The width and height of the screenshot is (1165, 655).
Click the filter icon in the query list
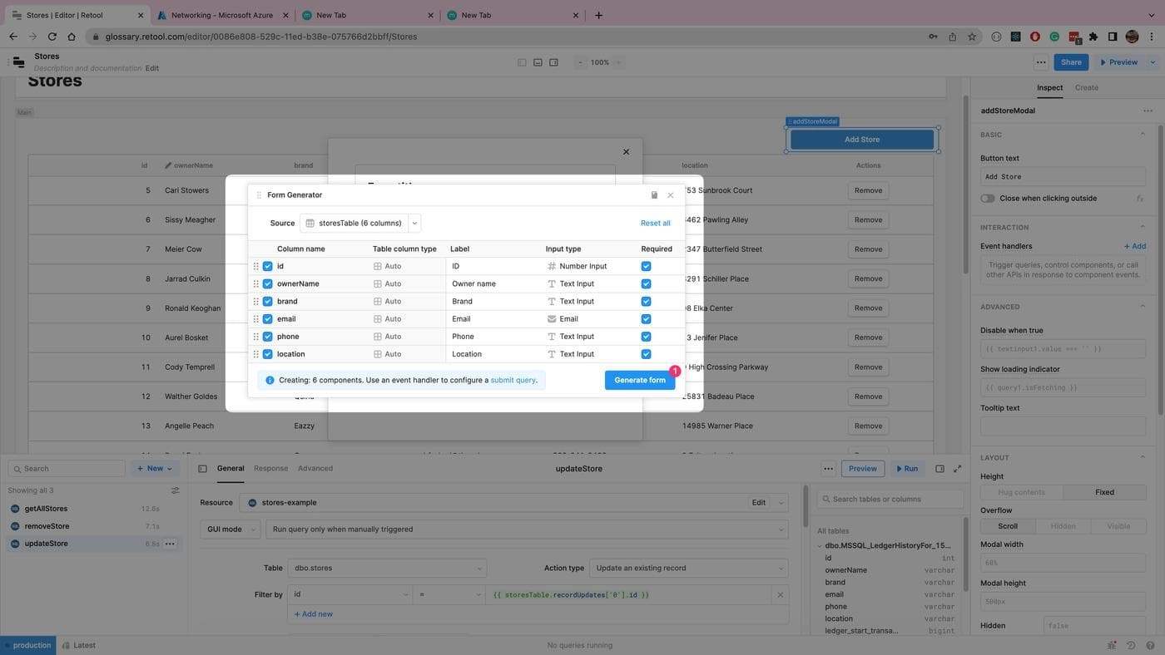coord(175,490)
